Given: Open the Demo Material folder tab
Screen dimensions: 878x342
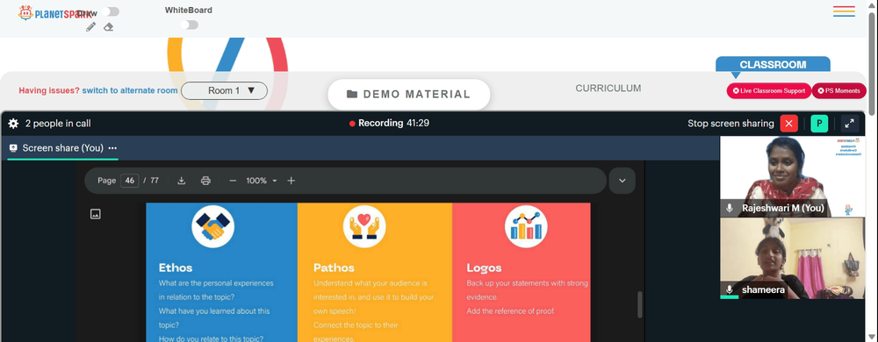Looking at the screenshot, I should [x=409, y=95].
